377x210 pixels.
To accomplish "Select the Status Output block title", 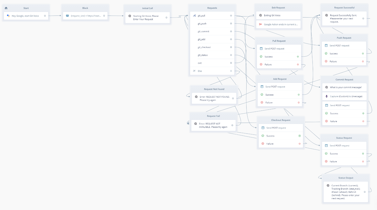I will [346, 178].
